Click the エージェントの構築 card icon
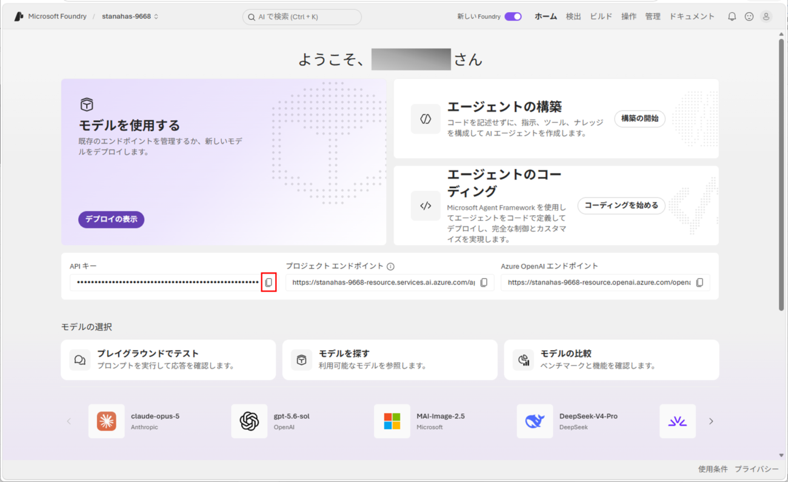 (426, 119)
